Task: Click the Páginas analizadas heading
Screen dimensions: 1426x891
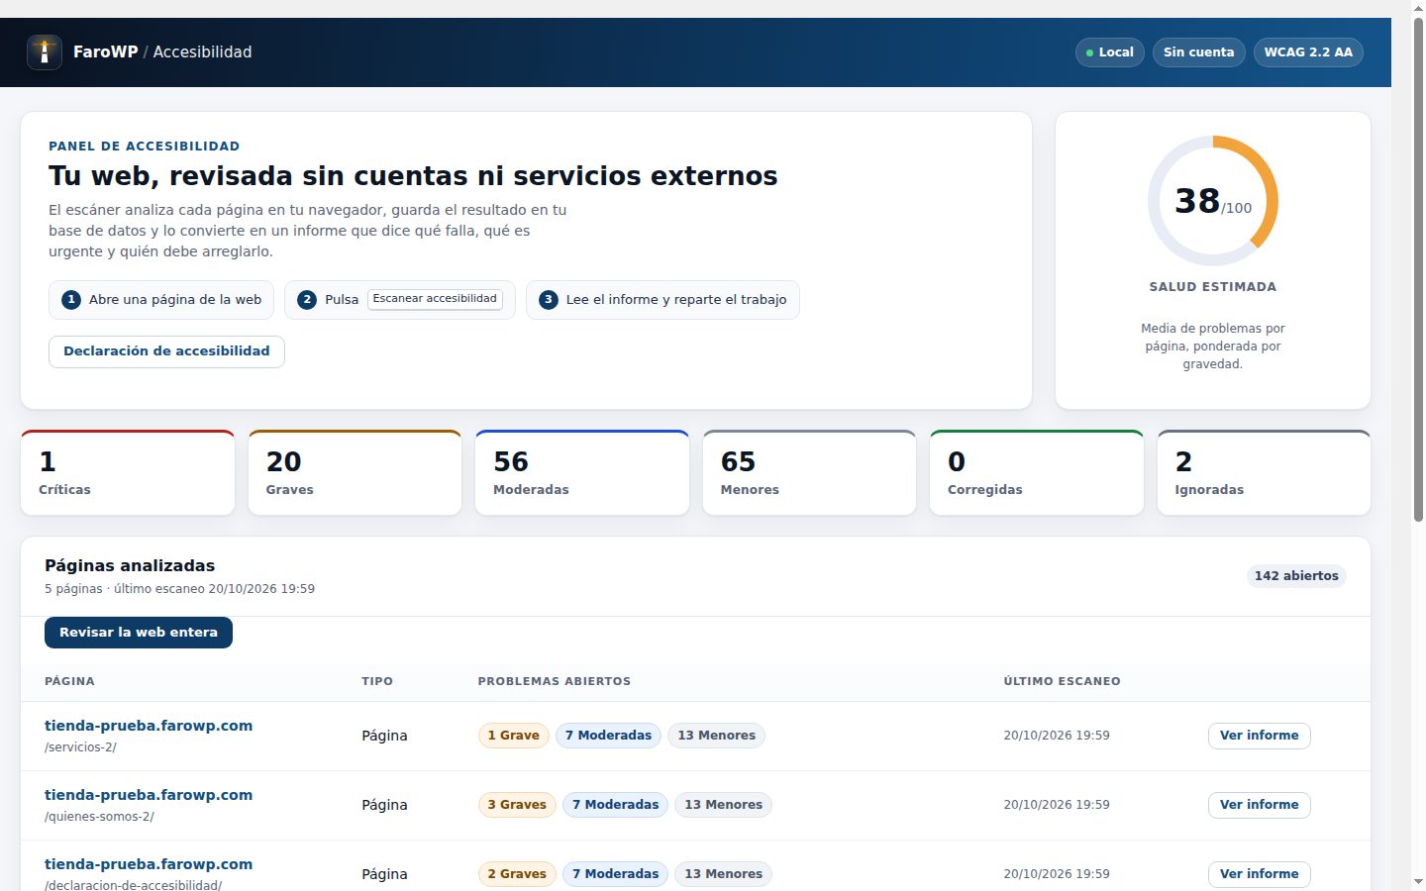Action: (130, 566)
